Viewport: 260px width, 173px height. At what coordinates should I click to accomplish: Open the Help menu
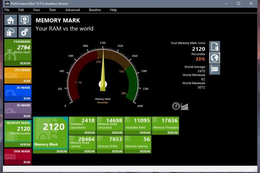click(x=113, y=10)
